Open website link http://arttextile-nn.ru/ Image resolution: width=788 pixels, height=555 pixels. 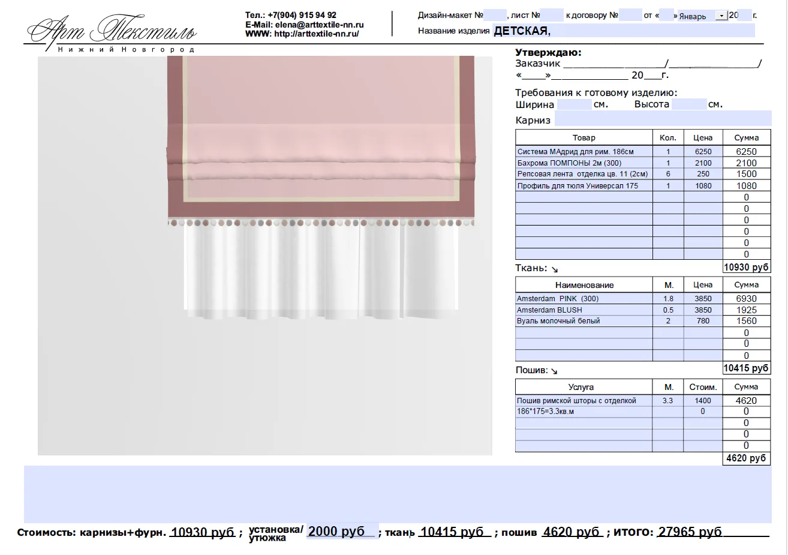click(317, 34)
